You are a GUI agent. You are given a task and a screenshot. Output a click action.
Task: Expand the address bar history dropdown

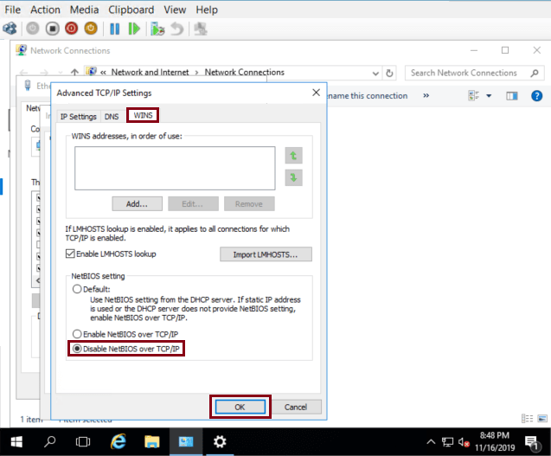click(x=375, y=74)
